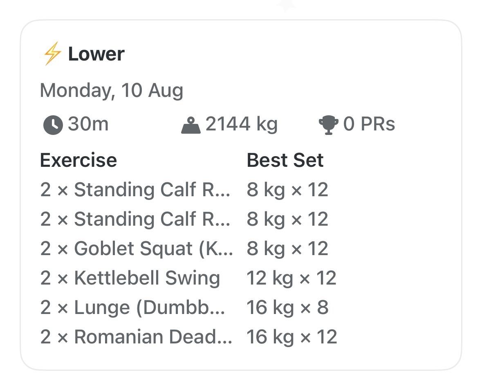Open the Lunge (Dumbb... exercise row
Image resolution: width=482 pixels, height=388 pixels.
(188, 307)
